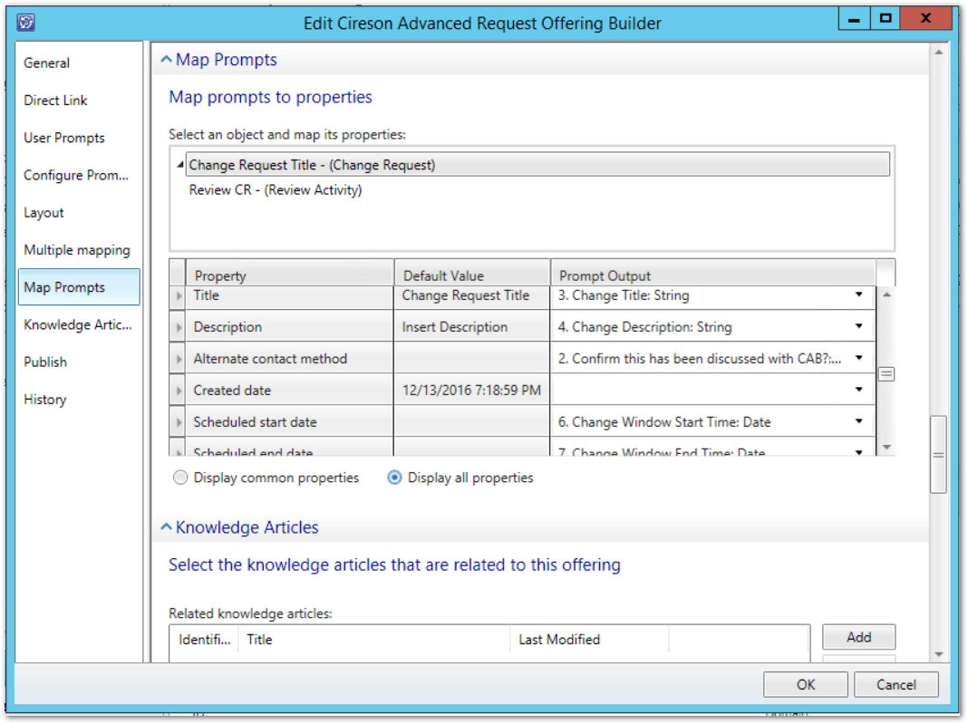Close the Request Offering Builder window
The height and width of the screenshot is (724, 968).
[x=925, y=18]
